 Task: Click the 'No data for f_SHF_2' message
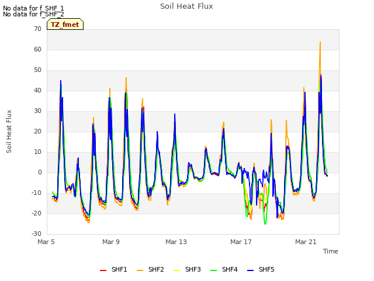(x=33, y=14)
